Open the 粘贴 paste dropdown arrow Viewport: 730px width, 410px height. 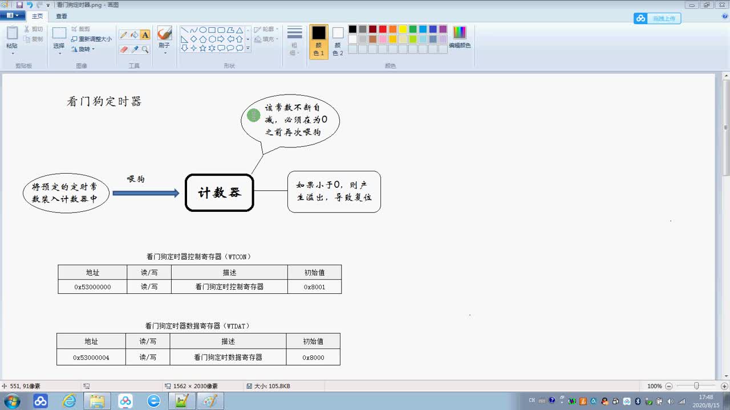coord(12,54)
